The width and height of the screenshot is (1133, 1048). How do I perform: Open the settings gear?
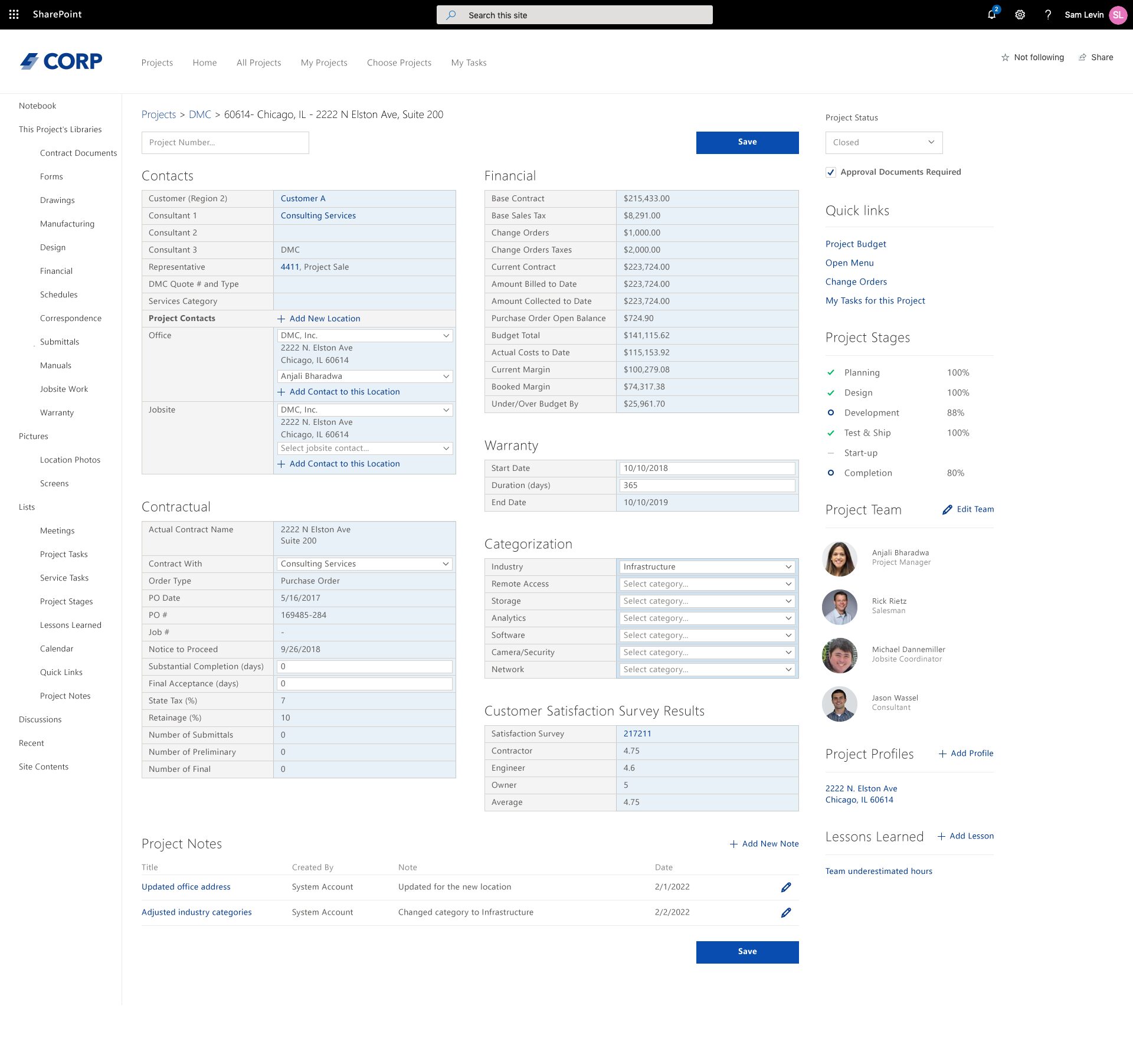point(1020,15)
